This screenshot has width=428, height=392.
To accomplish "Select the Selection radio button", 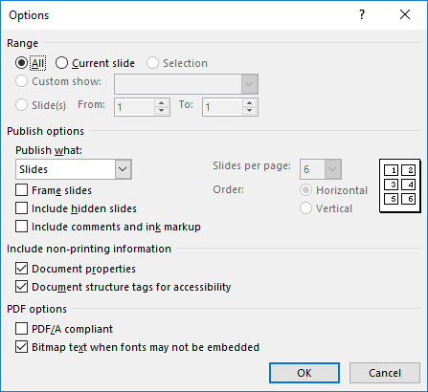I will pos(152,63).
